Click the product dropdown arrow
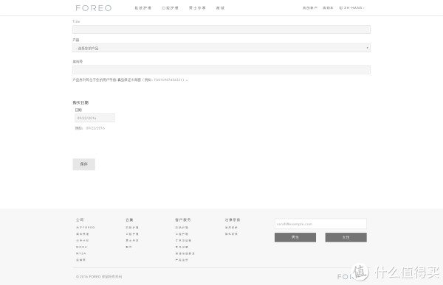 pos(367,48)
